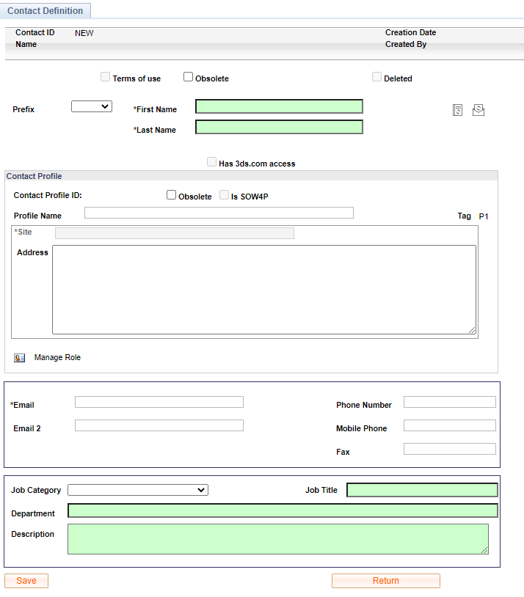Click the Phone Number field
This screenshot has height=597, width=524.
450,402
